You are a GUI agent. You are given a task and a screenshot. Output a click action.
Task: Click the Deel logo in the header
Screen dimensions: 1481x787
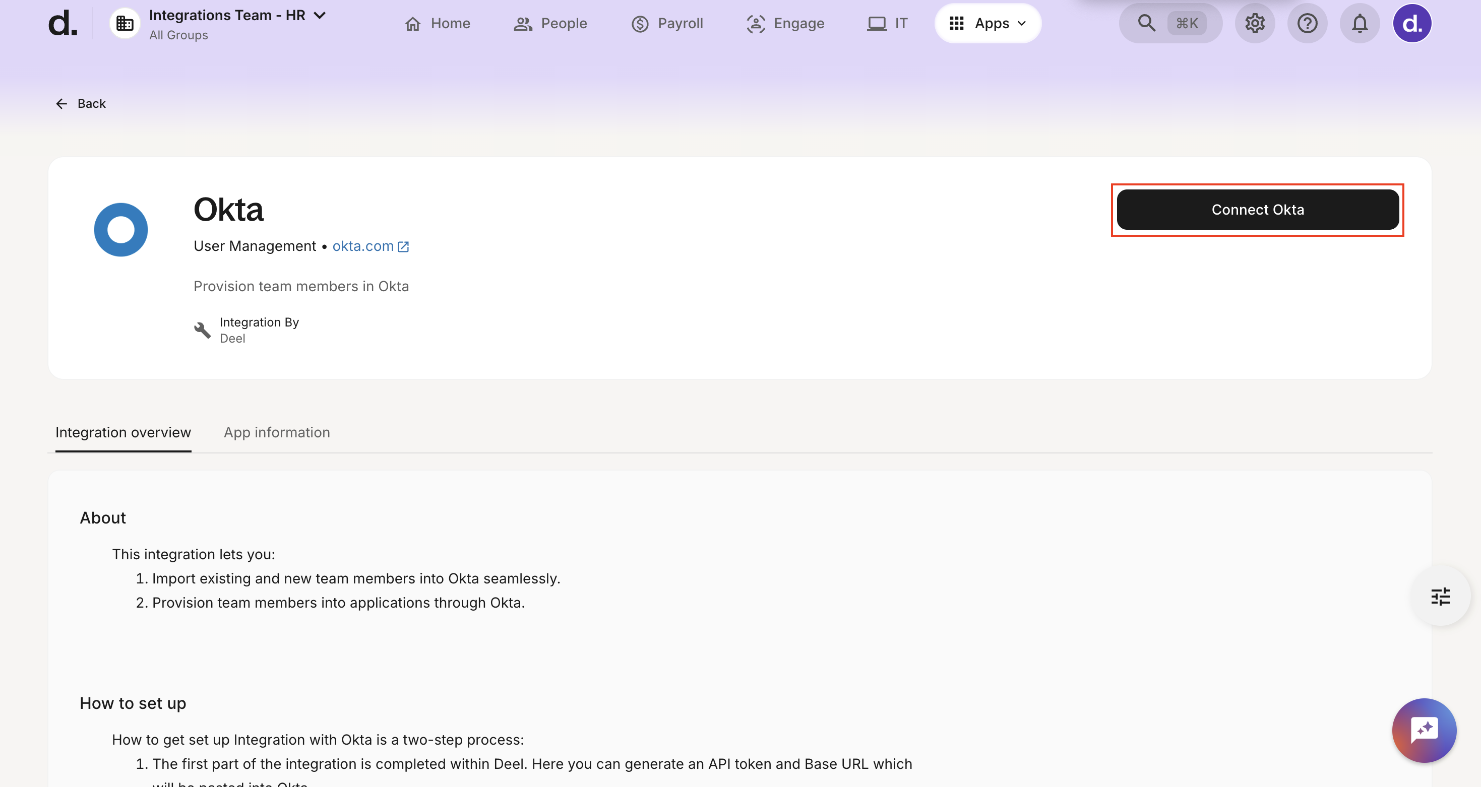click(x=63, y=24)
